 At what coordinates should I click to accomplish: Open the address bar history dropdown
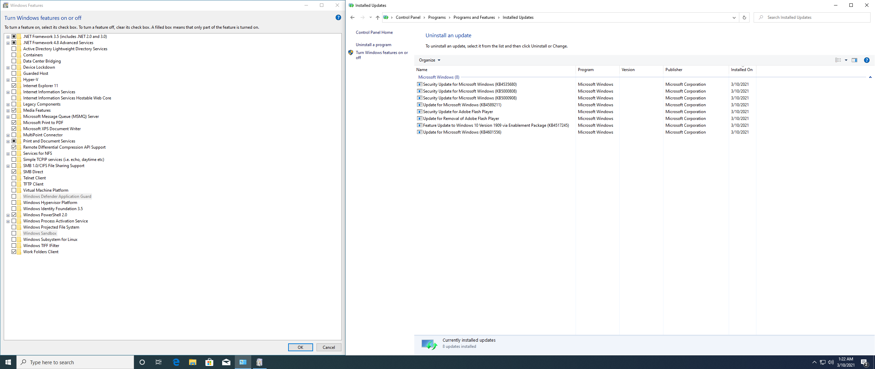click(734, 17)
